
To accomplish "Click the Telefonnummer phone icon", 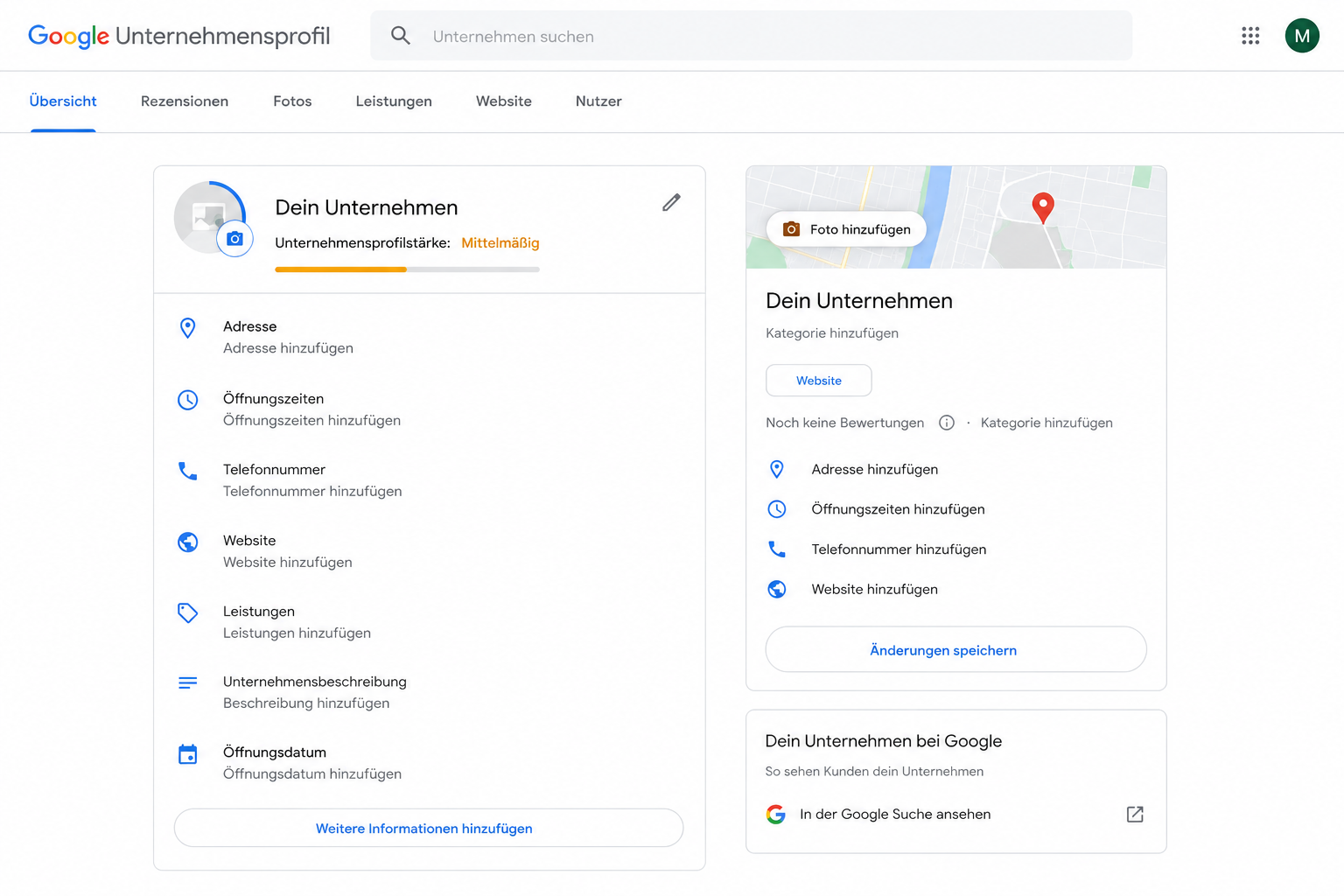I will [187, 471].
